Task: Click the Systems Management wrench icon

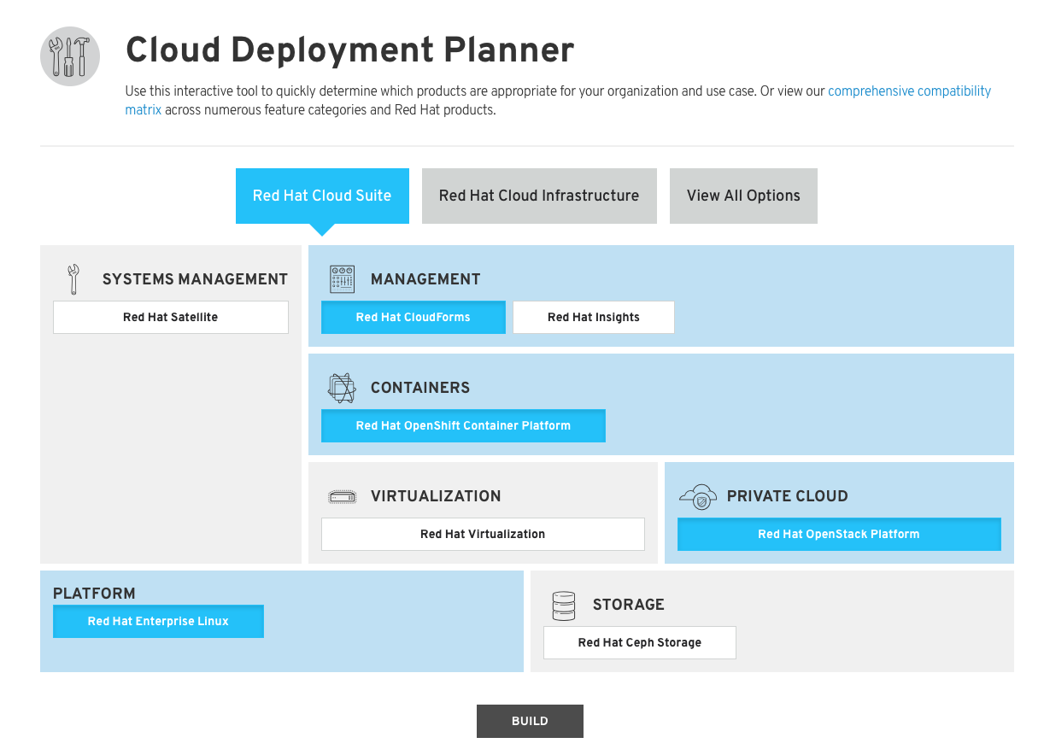Action: [x=72, y=278]
